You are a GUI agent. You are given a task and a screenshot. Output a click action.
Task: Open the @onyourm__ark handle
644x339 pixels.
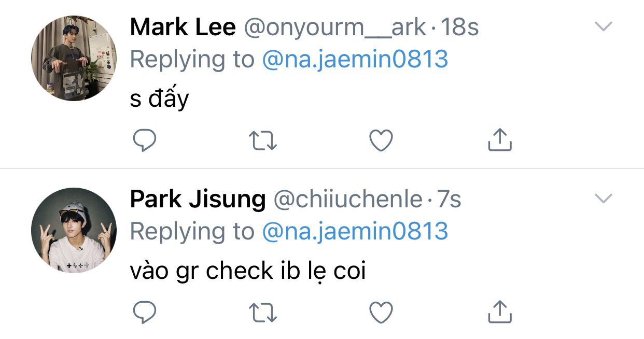click(x=335, y=27)
